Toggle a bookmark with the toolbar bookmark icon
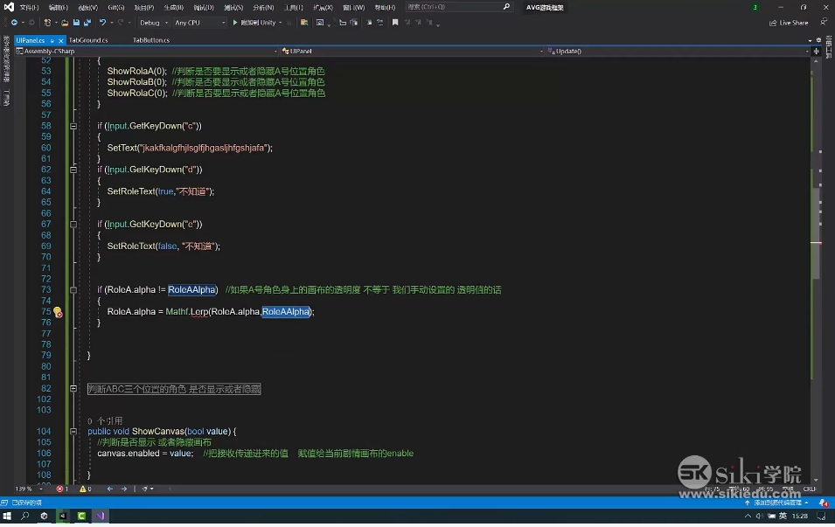The image size is (835, 527). pyautogui.click(x=395, y=23)
